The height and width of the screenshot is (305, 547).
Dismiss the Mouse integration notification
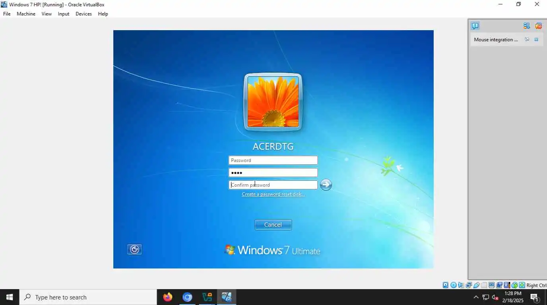[536, 40]
